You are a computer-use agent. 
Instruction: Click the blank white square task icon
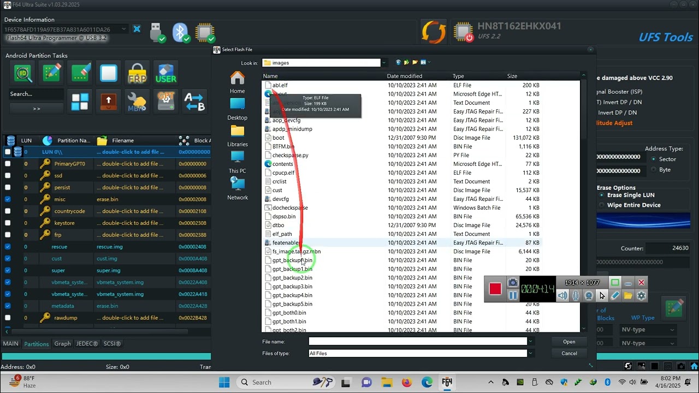coord(109,73)
